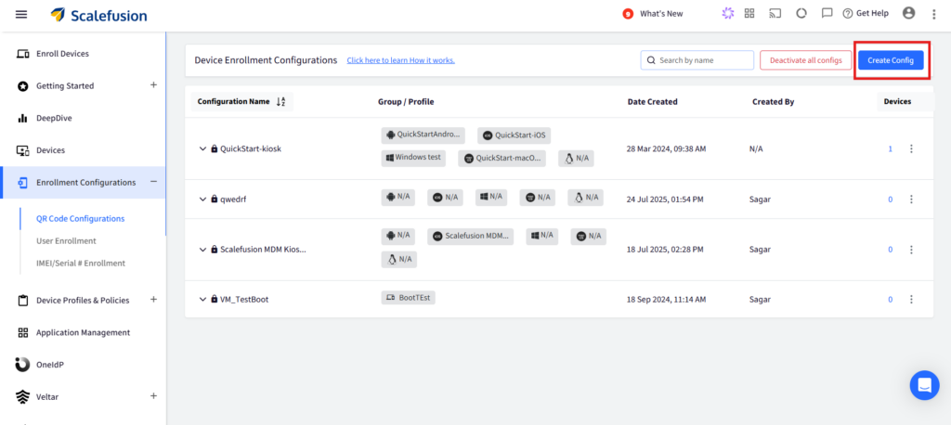
Task: Open three-dot menu for QuickStart-kiosk row
Action: click(911, 148)
